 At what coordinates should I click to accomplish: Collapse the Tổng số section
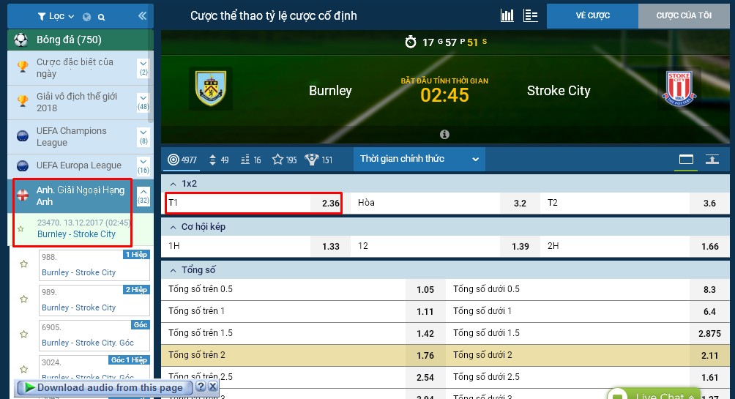click(x=173, y=271)
